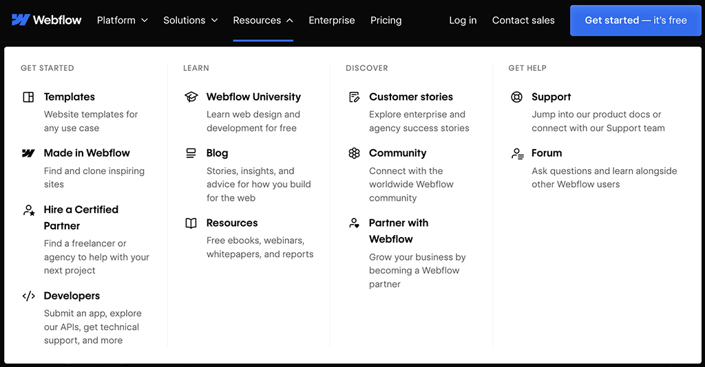Click 'Learn web design and development for free'
Image resolution: width=705 pixels, height=367 pixels.
coord(253,121)
